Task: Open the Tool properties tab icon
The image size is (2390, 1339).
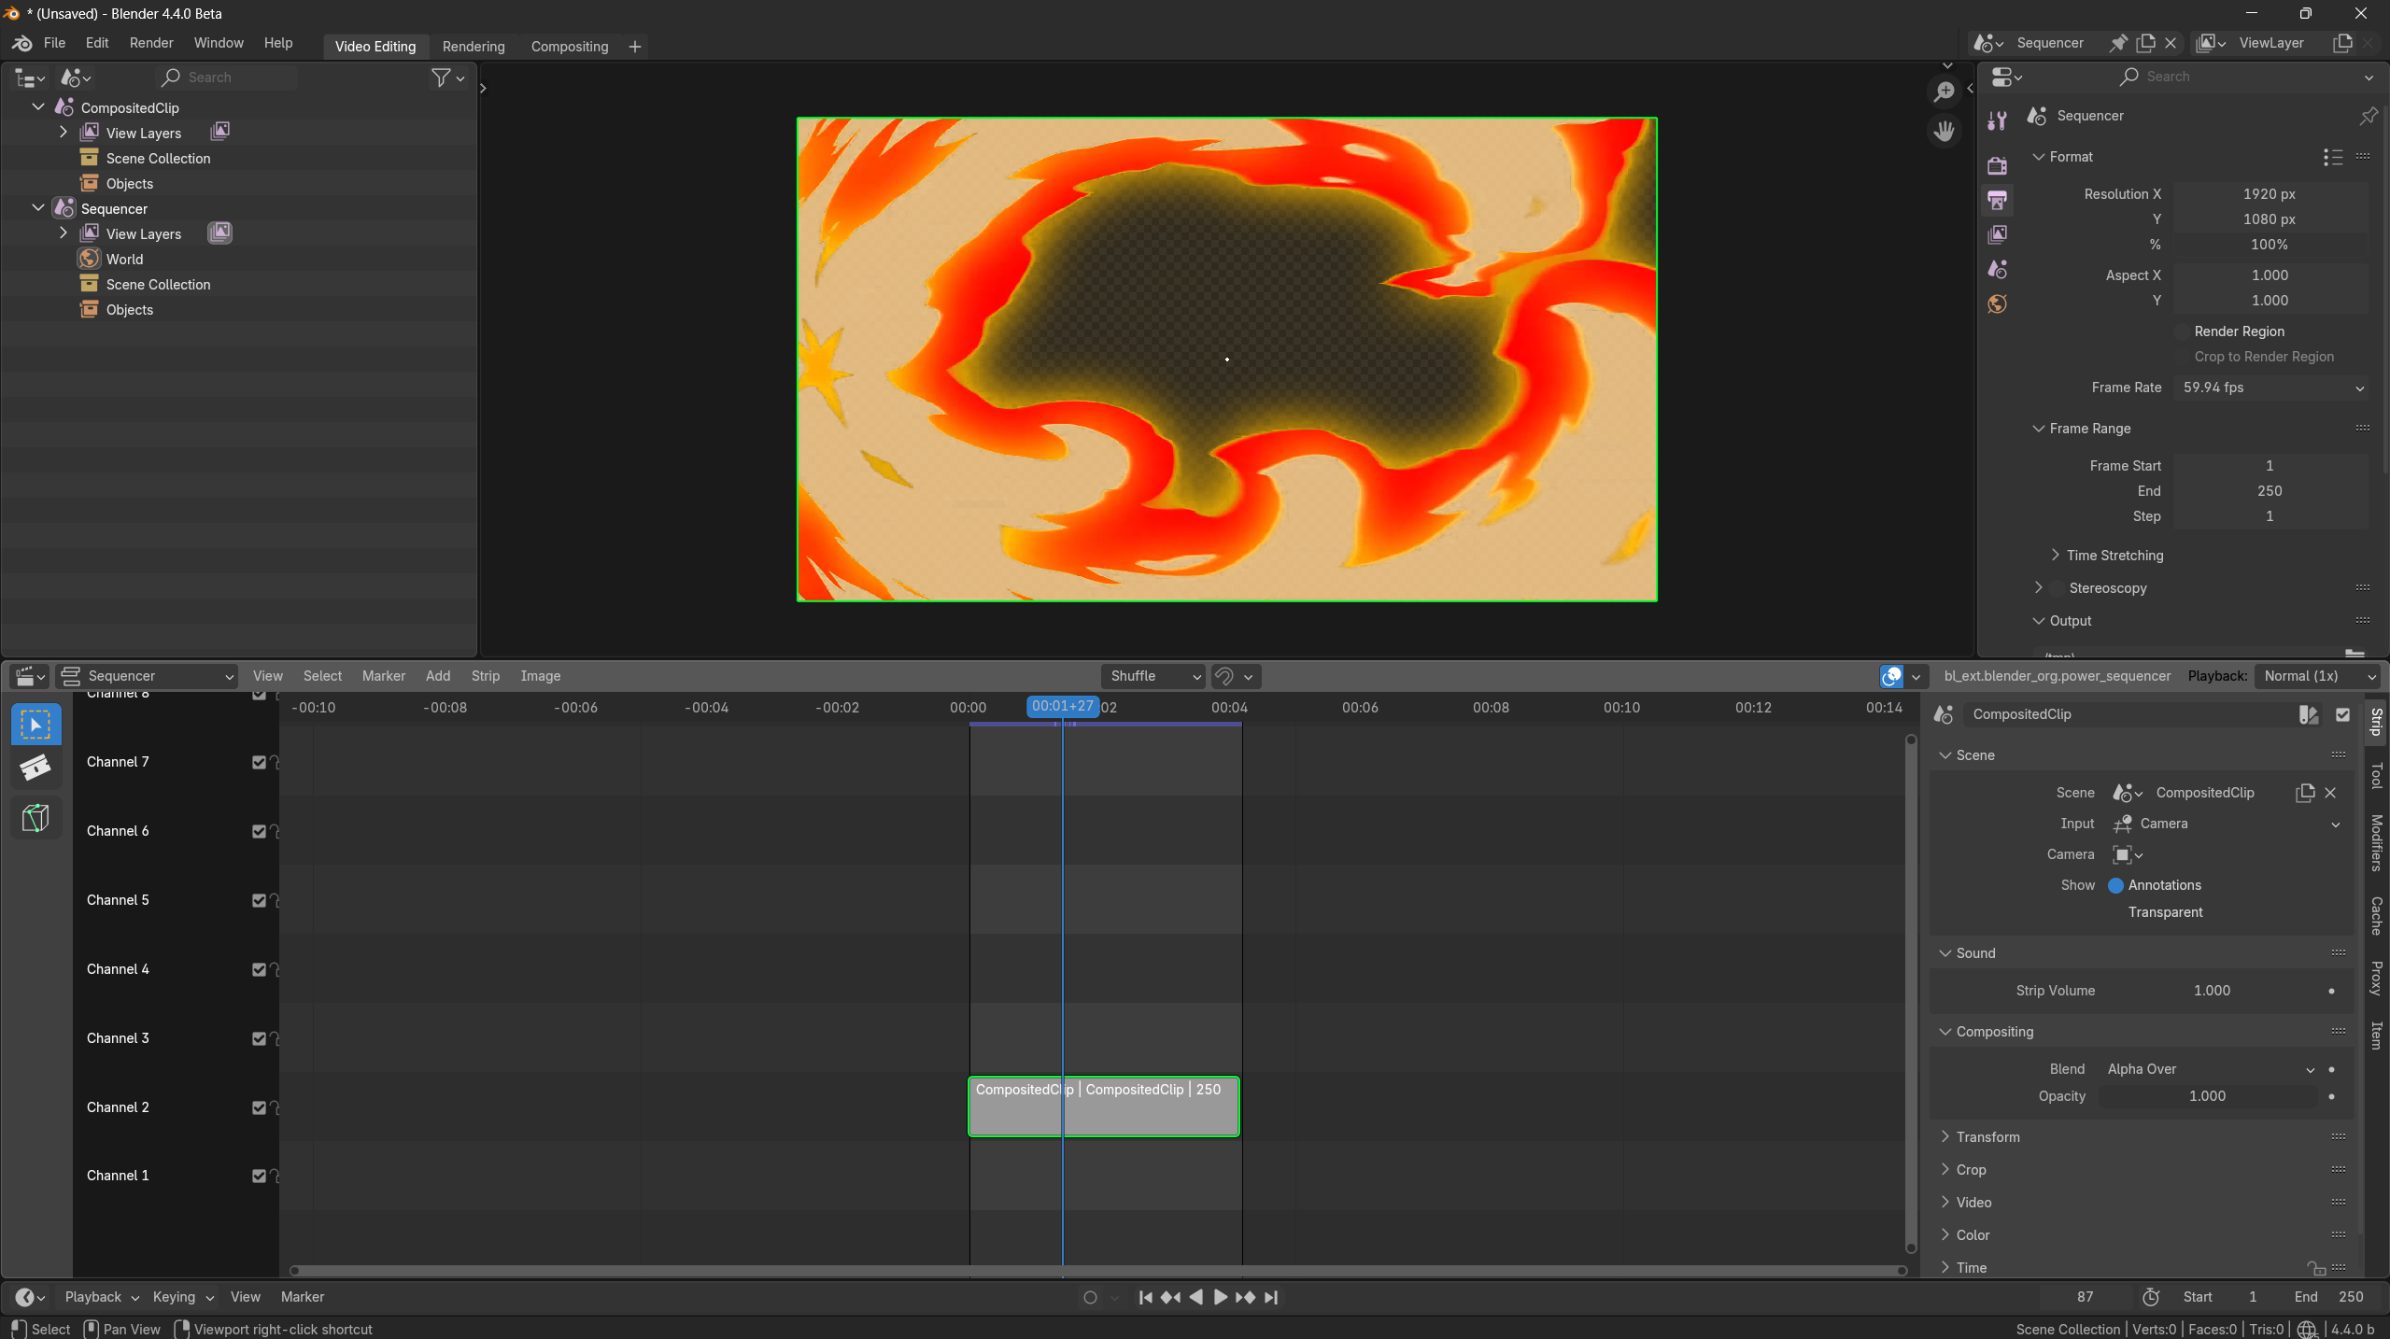Action: 1998,120
